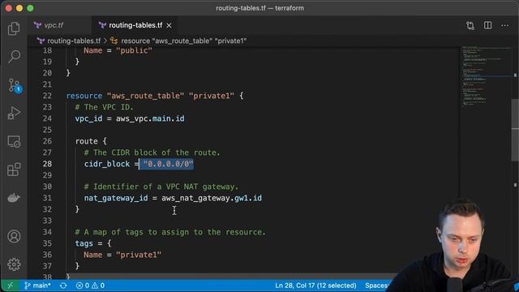Click the Spaces indentation status entry
This screenshot has height=292, width=519.
376,285
